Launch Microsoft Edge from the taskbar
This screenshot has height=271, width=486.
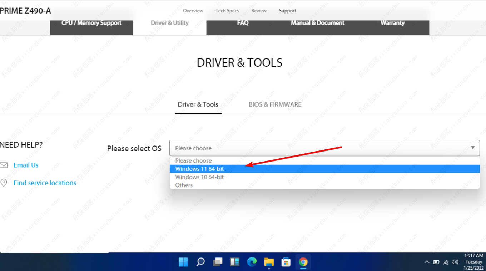[252, 262]
